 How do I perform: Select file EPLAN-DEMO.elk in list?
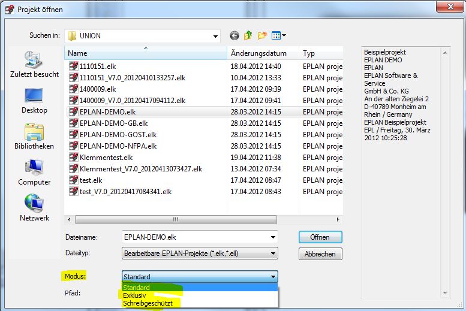click(107, 112)
